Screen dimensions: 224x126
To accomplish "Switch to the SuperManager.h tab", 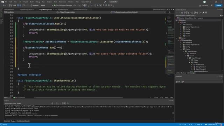I will [x=63, y=9].
